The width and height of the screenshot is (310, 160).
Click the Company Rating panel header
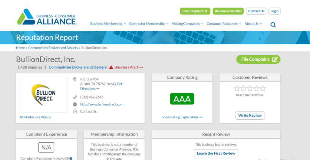(x=182, y=77)
